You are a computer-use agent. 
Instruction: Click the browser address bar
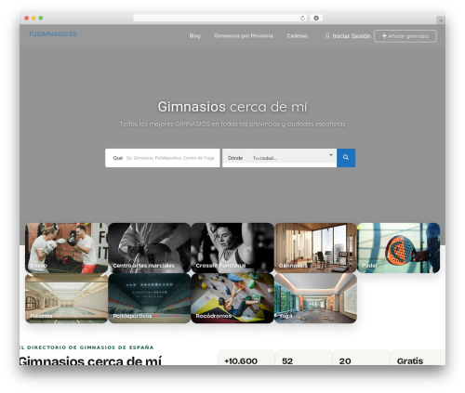tap(220, 18)
